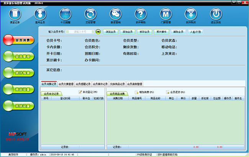The height and width of the screenshot is (157, 249).
Task: Click the 输入会员卡号 input field
Action: tap(80, 32)
